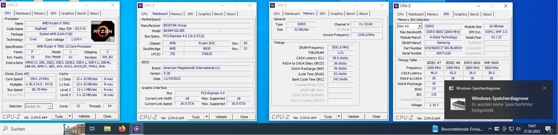
Task: Click the DDR5-5600 (2800 MHz) bandwidth field
Action: point(443,32)
